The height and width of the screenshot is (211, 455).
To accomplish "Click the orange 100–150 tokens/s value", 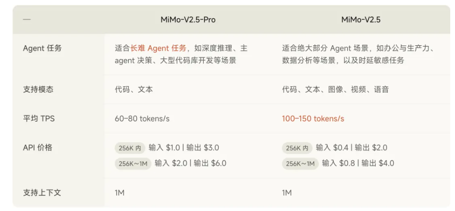I will [x=313, y=119].
